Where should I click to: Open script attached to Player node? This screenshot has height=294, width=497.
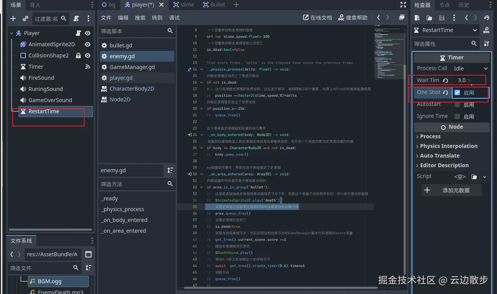(78, 33)
